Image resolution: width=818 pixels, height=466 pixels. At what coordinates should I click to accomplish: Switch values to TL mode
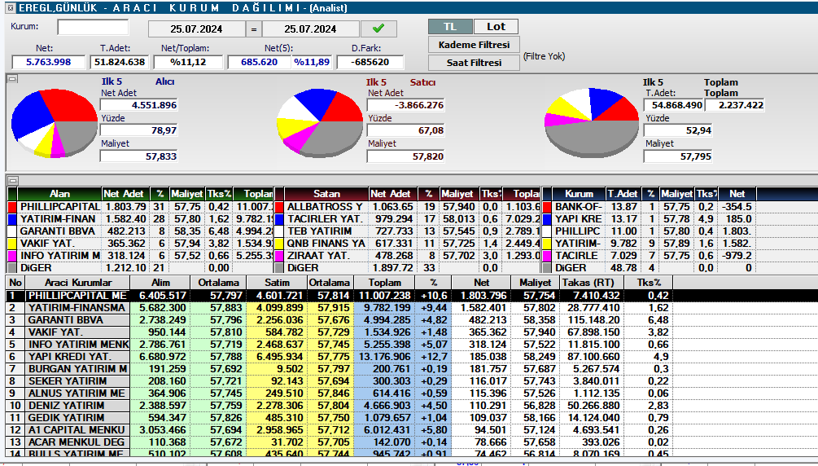450,27
